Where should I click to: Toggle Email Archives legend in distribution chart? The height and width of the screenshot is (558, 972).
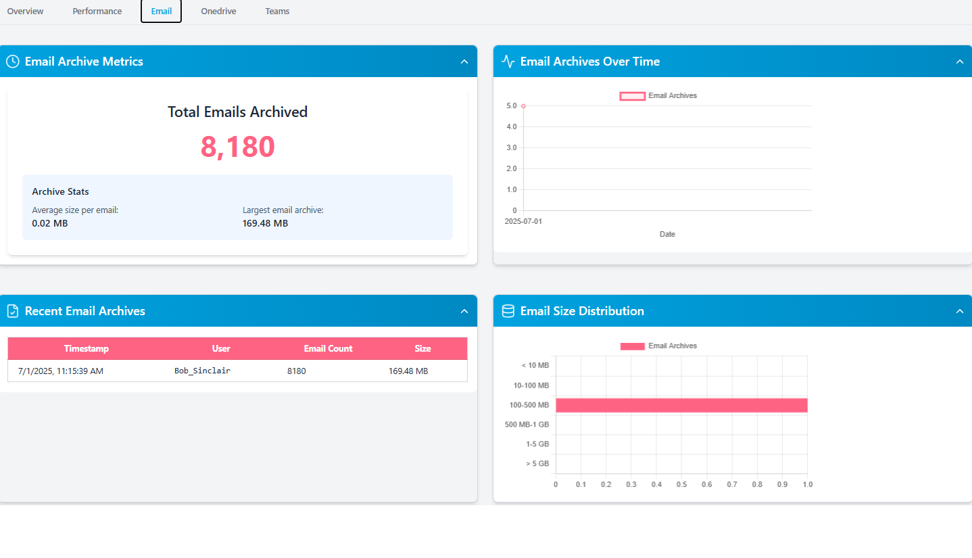coord(658,346)
